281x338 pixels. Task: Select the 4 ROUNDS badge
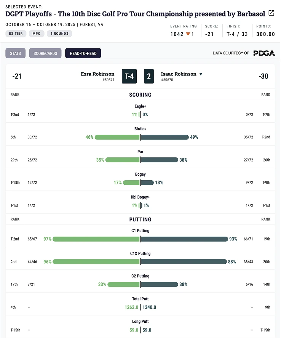(59, 34)
